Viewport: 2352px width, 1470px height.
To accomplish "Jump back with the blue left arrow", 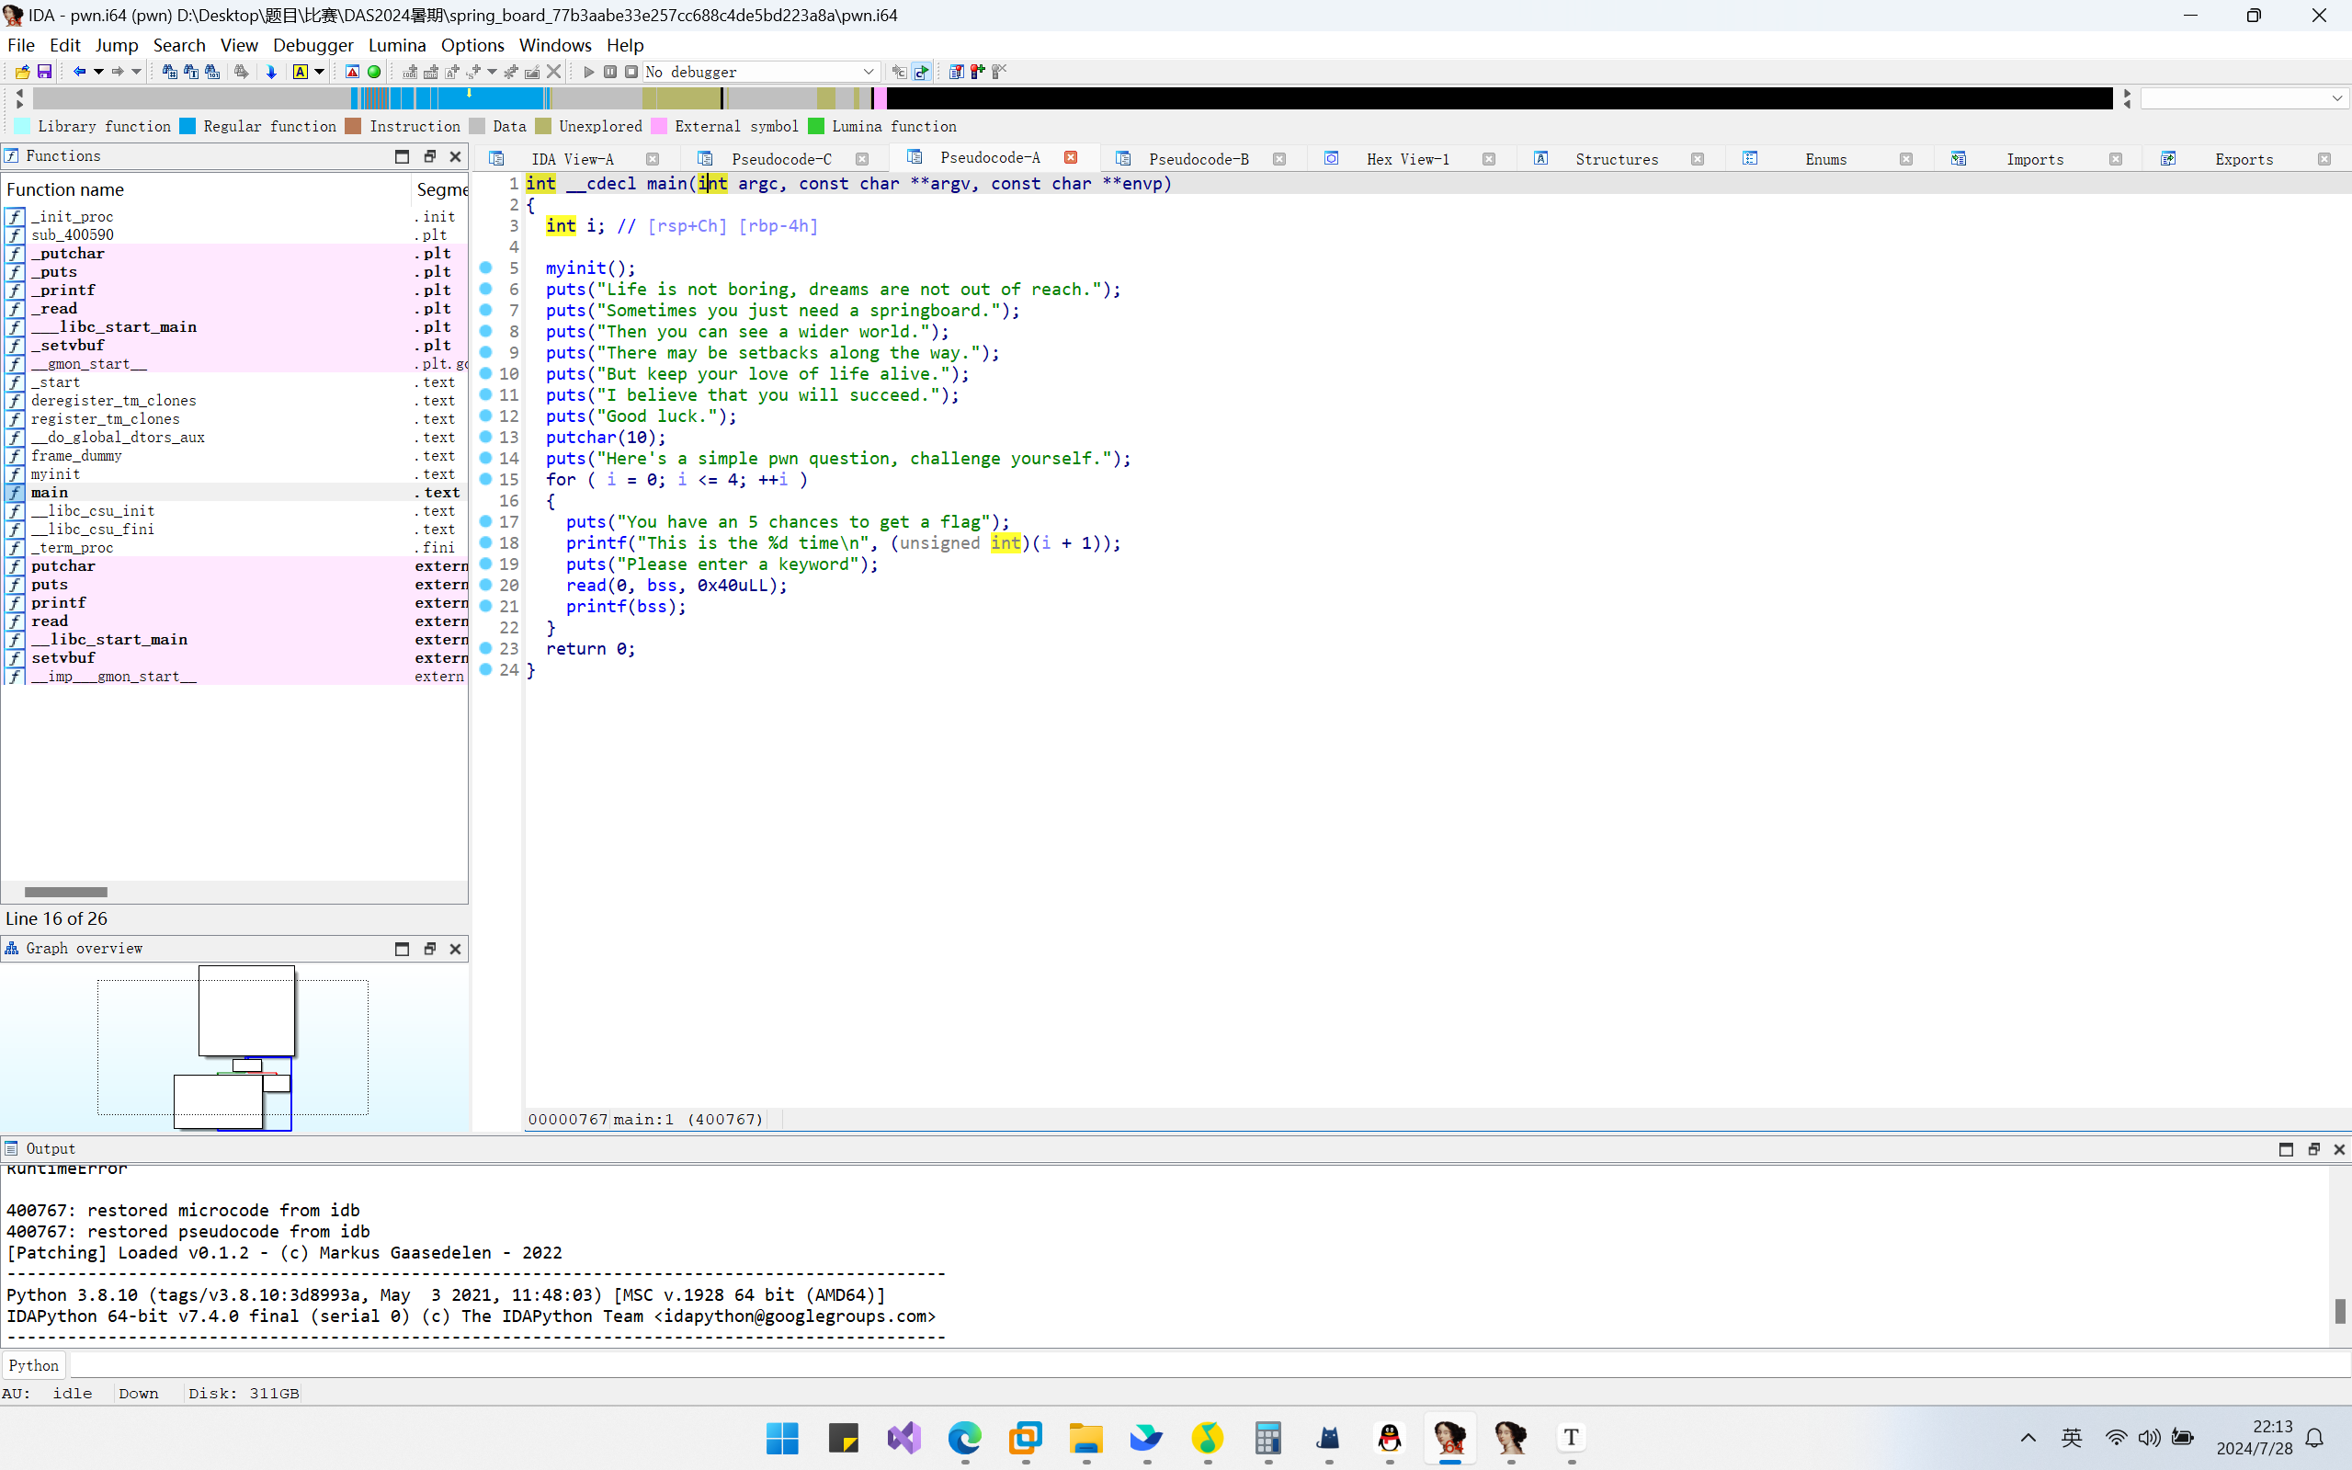I will tap(80, 72).
